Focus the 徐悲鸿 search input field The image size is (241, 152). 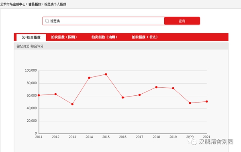click(x=103, y=21)
